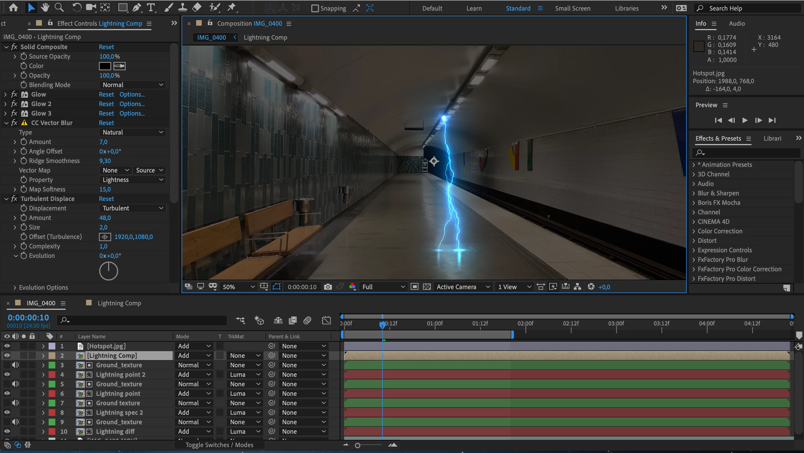Enable the Snapping checkbox
This screenshot has width=804, height=453.
click(x=315, y=8)
